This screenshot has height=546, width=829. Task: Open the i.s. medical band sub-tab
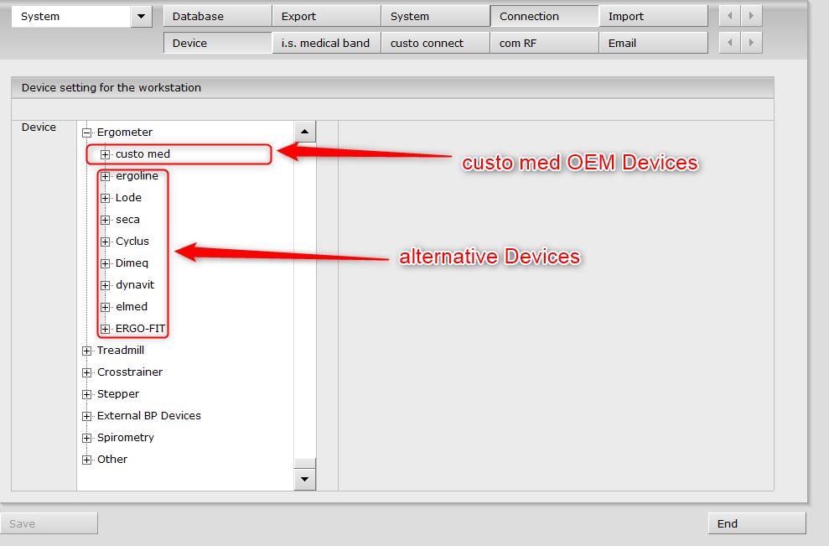[327, 43]
